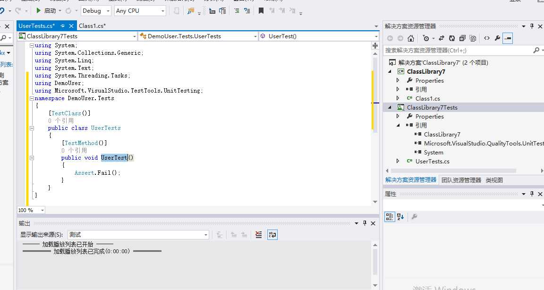The image size is (544, 290).
Task: Toggle word wrap in Output panel
Action: tap(272, 235)
